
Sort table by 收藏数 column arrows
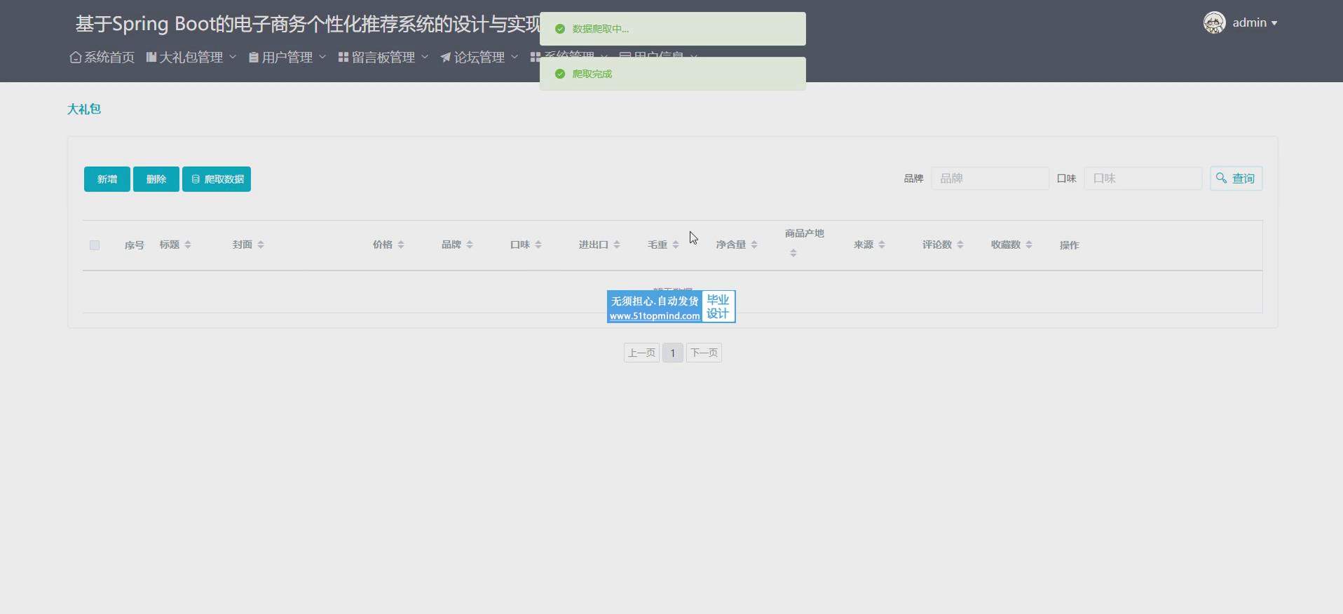(1029, 245)
